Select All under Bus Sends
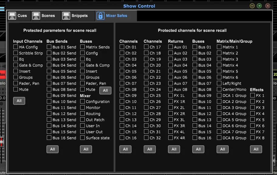The width and height of the screenshot is (277, 175). coord(53,149)
